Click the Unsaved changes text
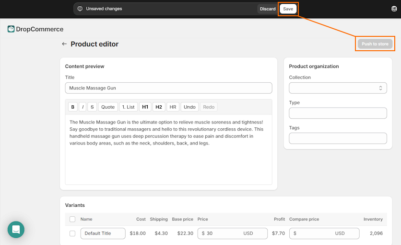The height and width of the screenshot is (245, 401). click(x=104, y=9)
